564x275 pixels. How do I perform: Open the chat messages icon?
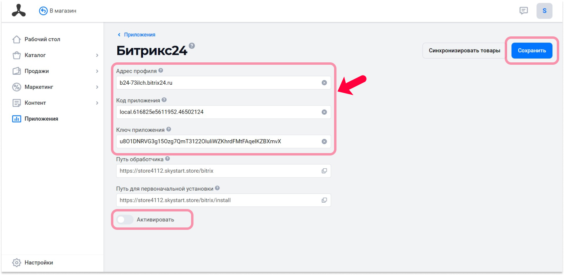[524, 11]
